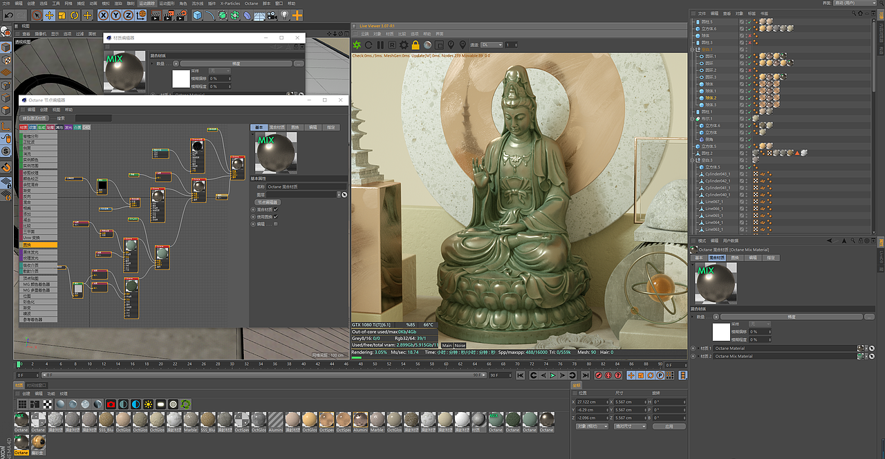Viewport: 885px width, 459px height.
Task: Collapse the 空白.3 group
Action: point(692,160)
